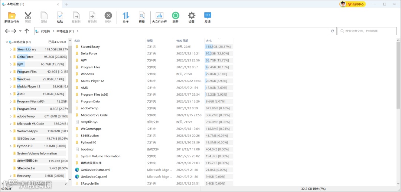Viewport: 401px width, 192px height.
Task: Close the 本地磁盘 (C:) tab
Action: coord(58,4)
